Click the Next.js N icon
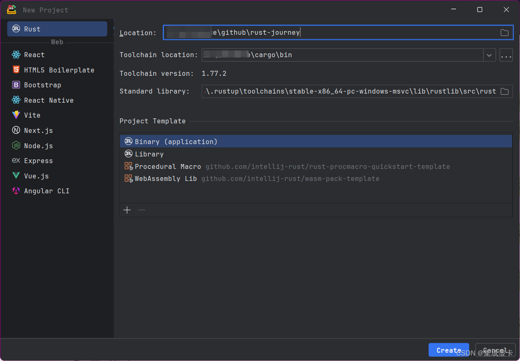Screen dimensions: 520x361 (16, 130)
